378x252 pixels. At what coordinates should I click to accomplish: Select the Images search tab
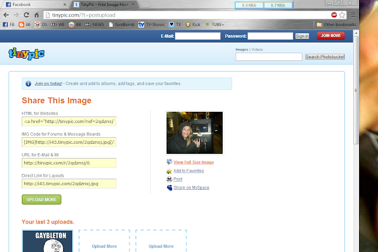tap(242, 49)
